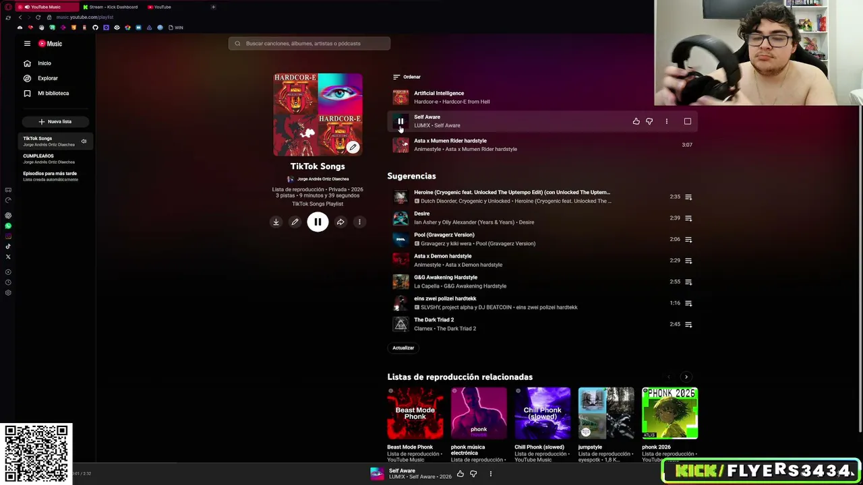
Task: Edit the TikTok Songs playlist details
Action: pos(295,222)
